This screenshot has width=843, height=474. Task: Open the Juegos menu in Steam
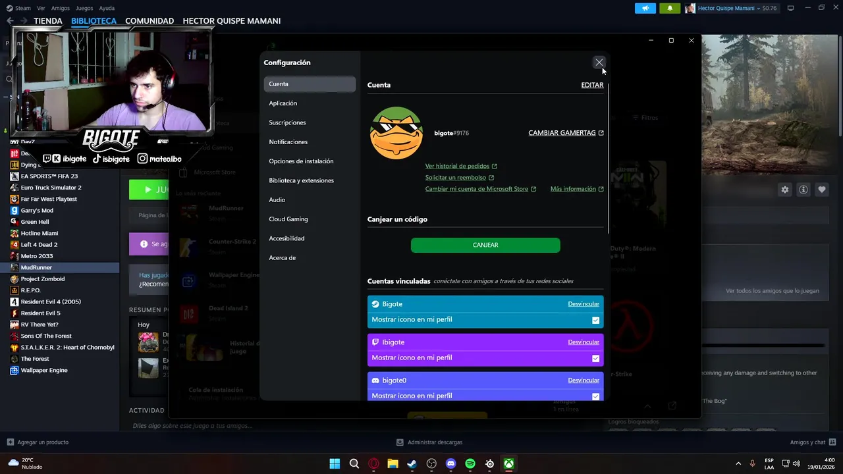[x=84, y=8]
